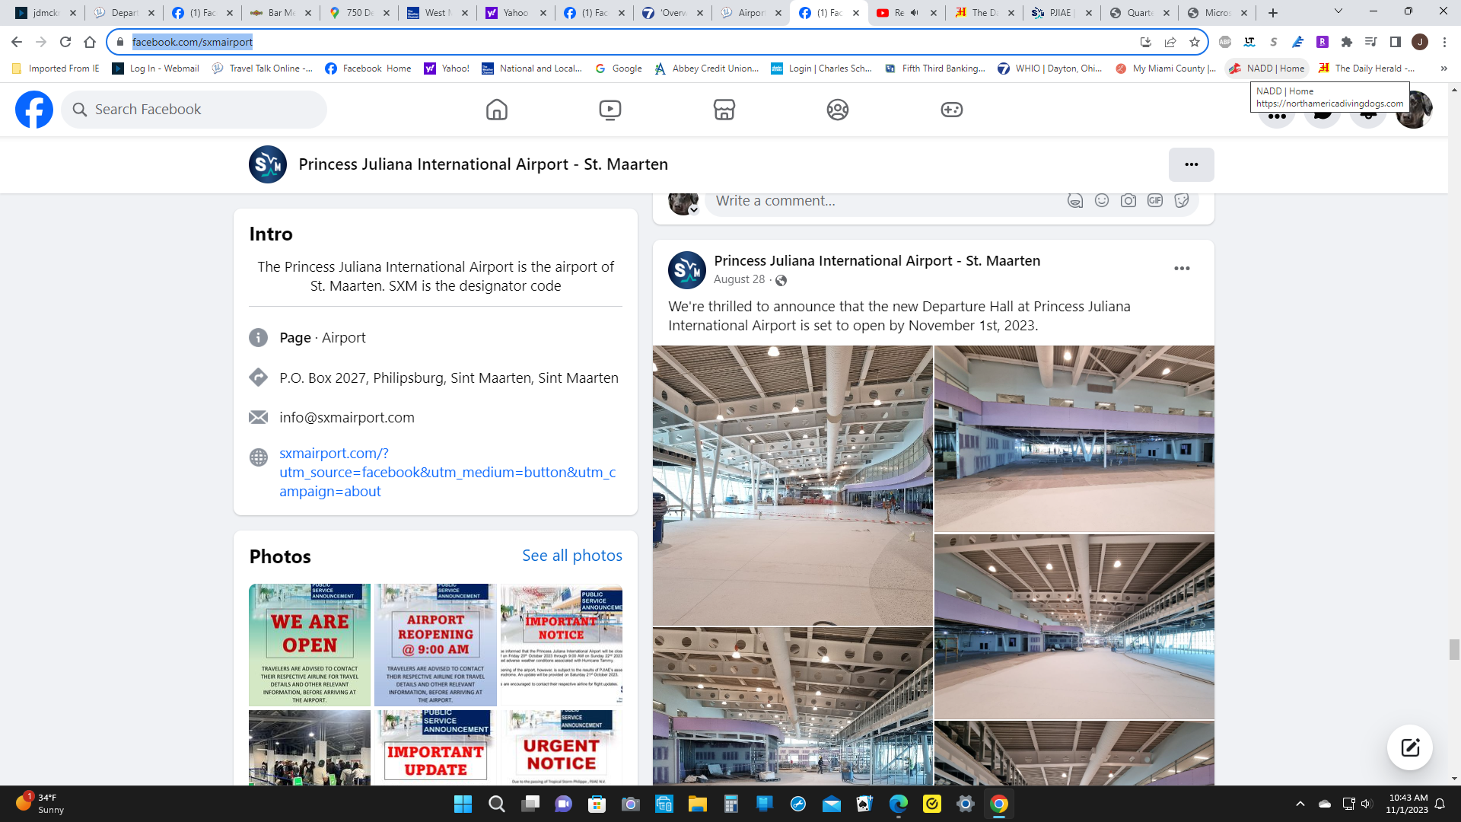Open Princess Juliana Airport post author name
1461x822 pixels.
[x=877, y=261]
